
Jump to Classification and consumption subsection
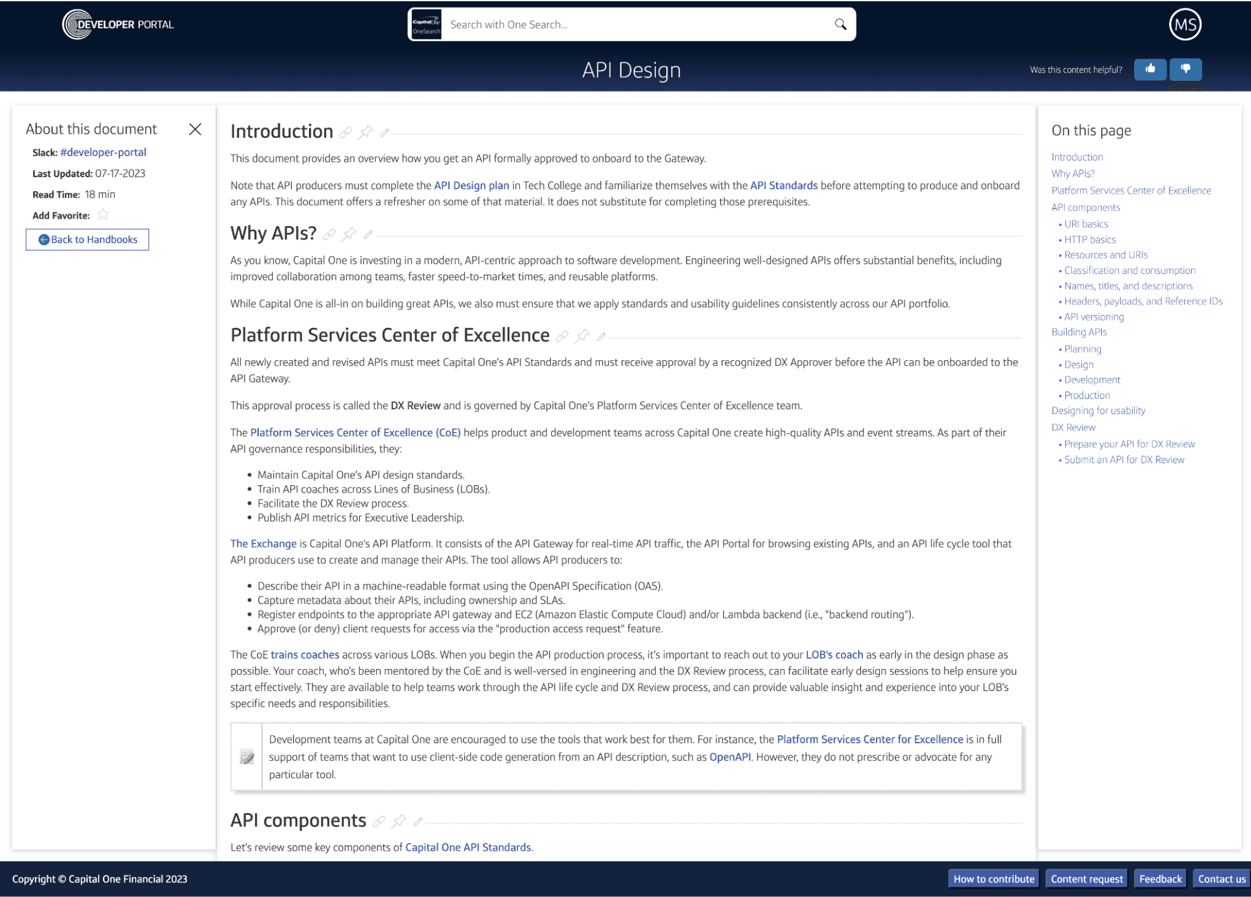(x=1130, y=271)
